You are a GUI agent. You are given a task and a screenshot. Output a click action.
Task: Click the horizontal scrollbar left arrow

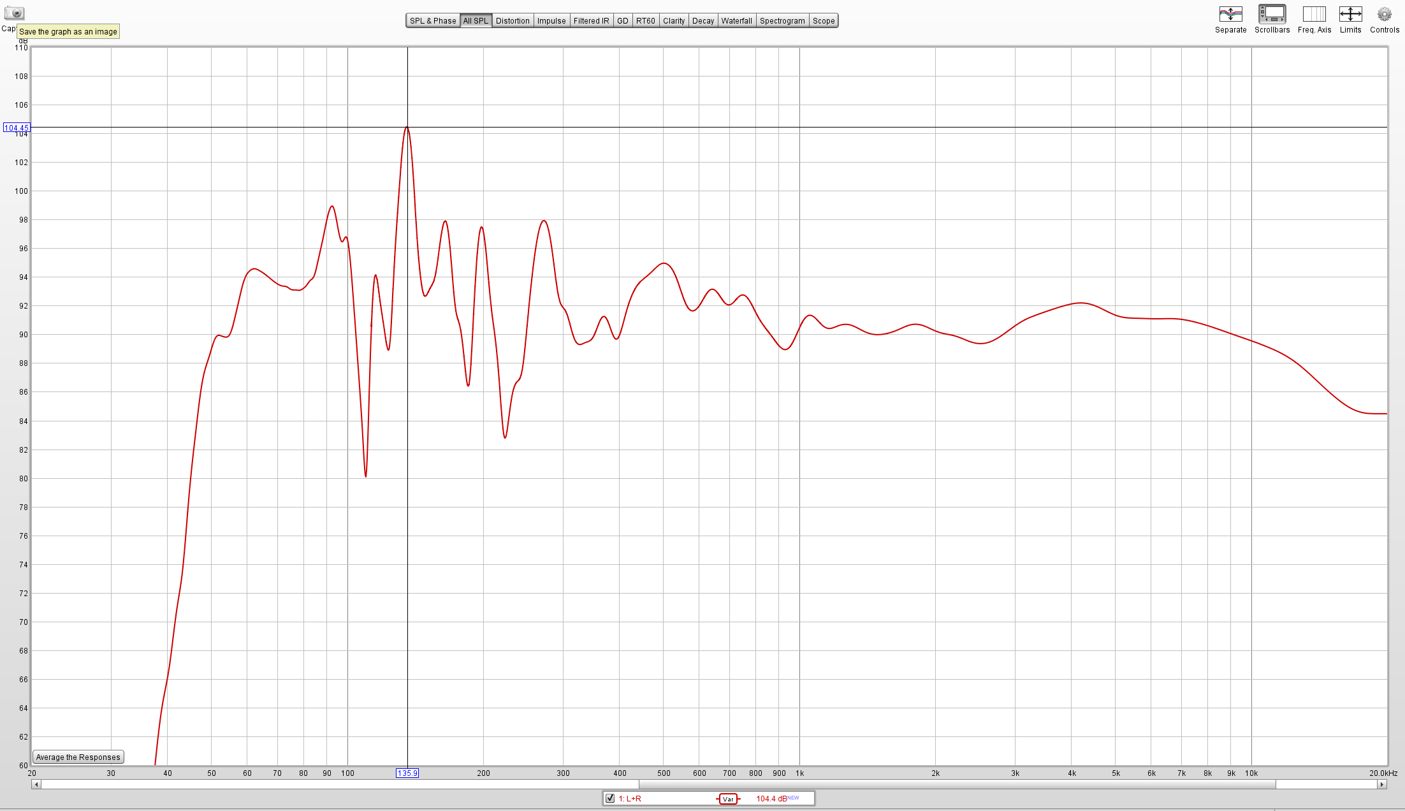tap(36, 784)
